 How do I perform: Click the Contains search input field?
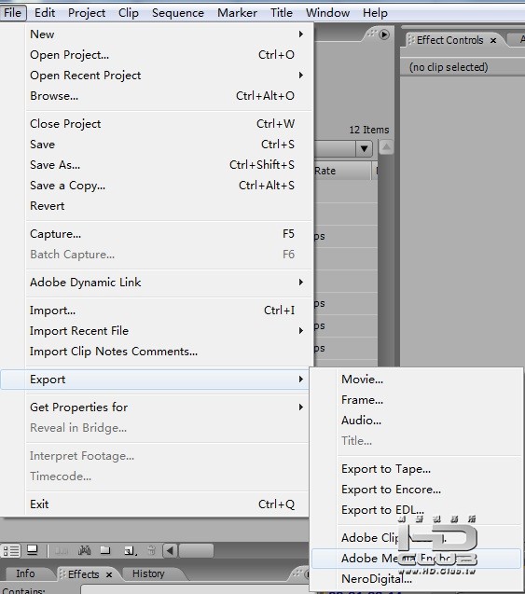tap(195, 590)
